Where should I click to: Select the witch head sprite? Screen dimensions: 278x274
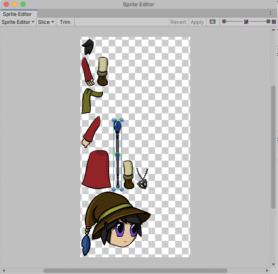117,222
